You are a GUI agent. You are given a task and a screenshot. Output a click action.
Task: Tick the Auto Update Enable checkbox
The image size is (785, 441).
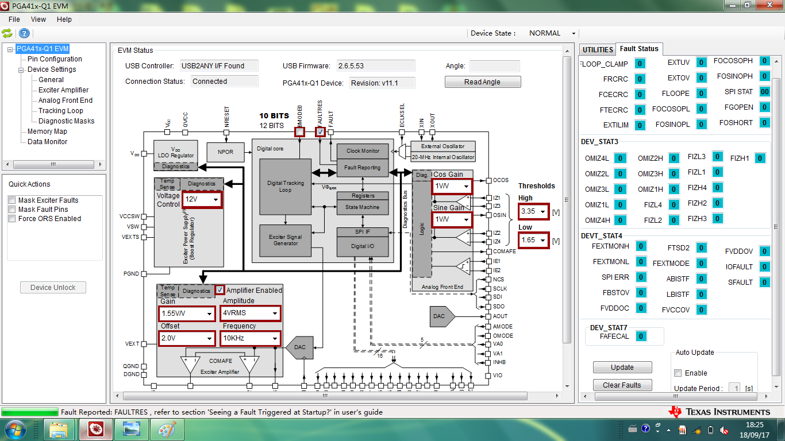[678, 373]
